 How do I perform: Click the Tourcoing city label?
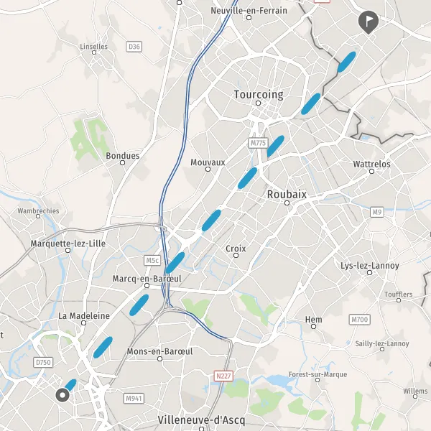click(x=259, y=95)
